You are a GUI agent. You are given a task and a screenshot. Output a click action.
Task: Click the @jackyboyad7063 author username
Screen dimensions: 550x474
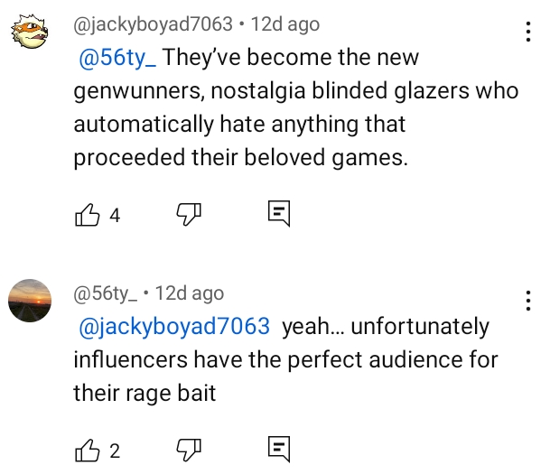152,24
